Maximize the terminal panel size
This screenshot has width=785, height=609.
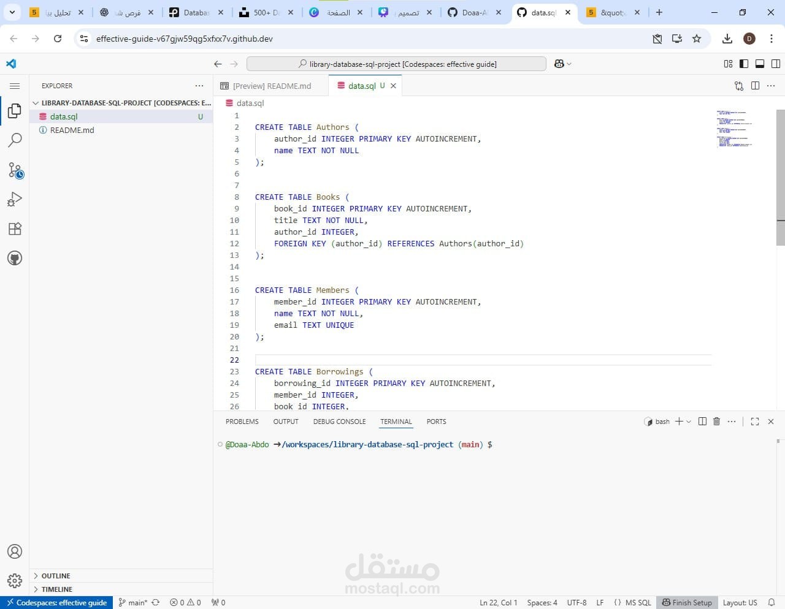[755, 422]
